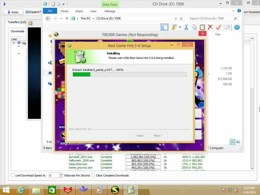
Task: Click the Explorer Back arrow button
Action: click(48, 19)
